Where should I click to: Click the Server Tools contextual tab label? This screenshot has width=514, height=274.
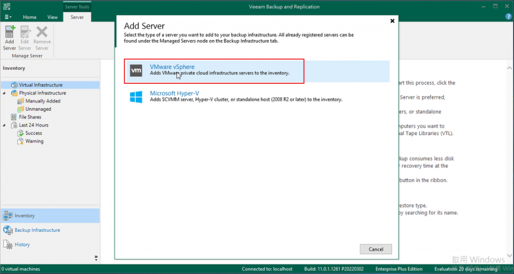pyautogui.click(x=77, y=7)
